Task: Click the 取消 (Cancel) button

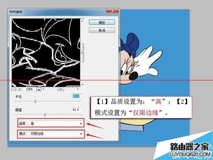Action: click(102, 30)
